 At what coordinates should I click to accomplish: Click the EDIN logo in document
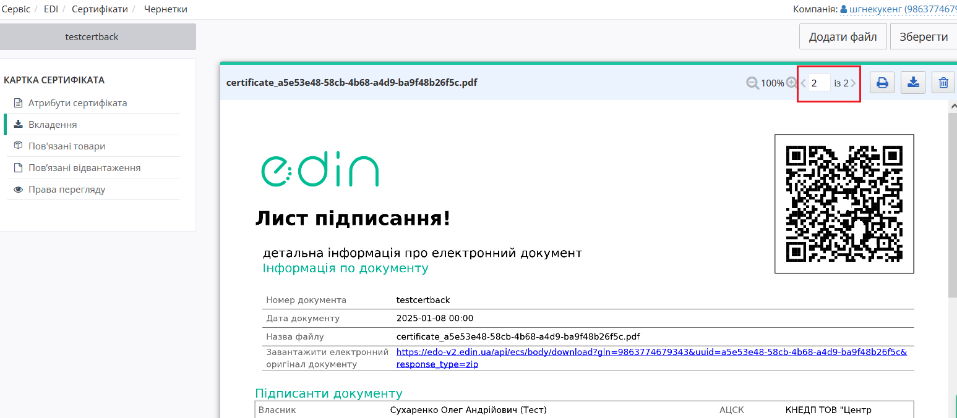(320, 170)
